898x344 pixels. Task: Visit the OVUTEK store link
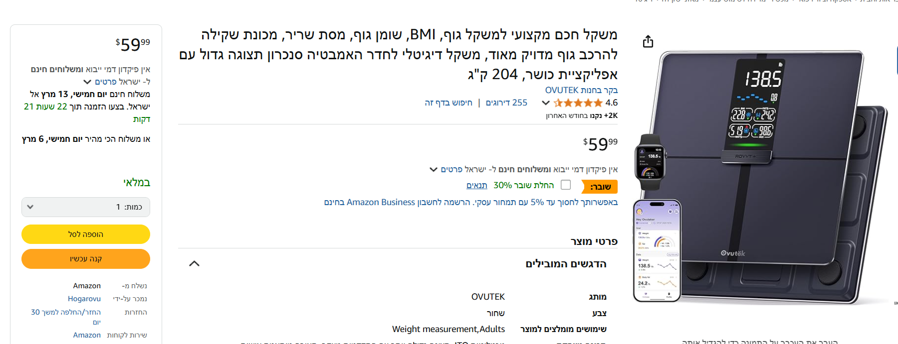581,90
